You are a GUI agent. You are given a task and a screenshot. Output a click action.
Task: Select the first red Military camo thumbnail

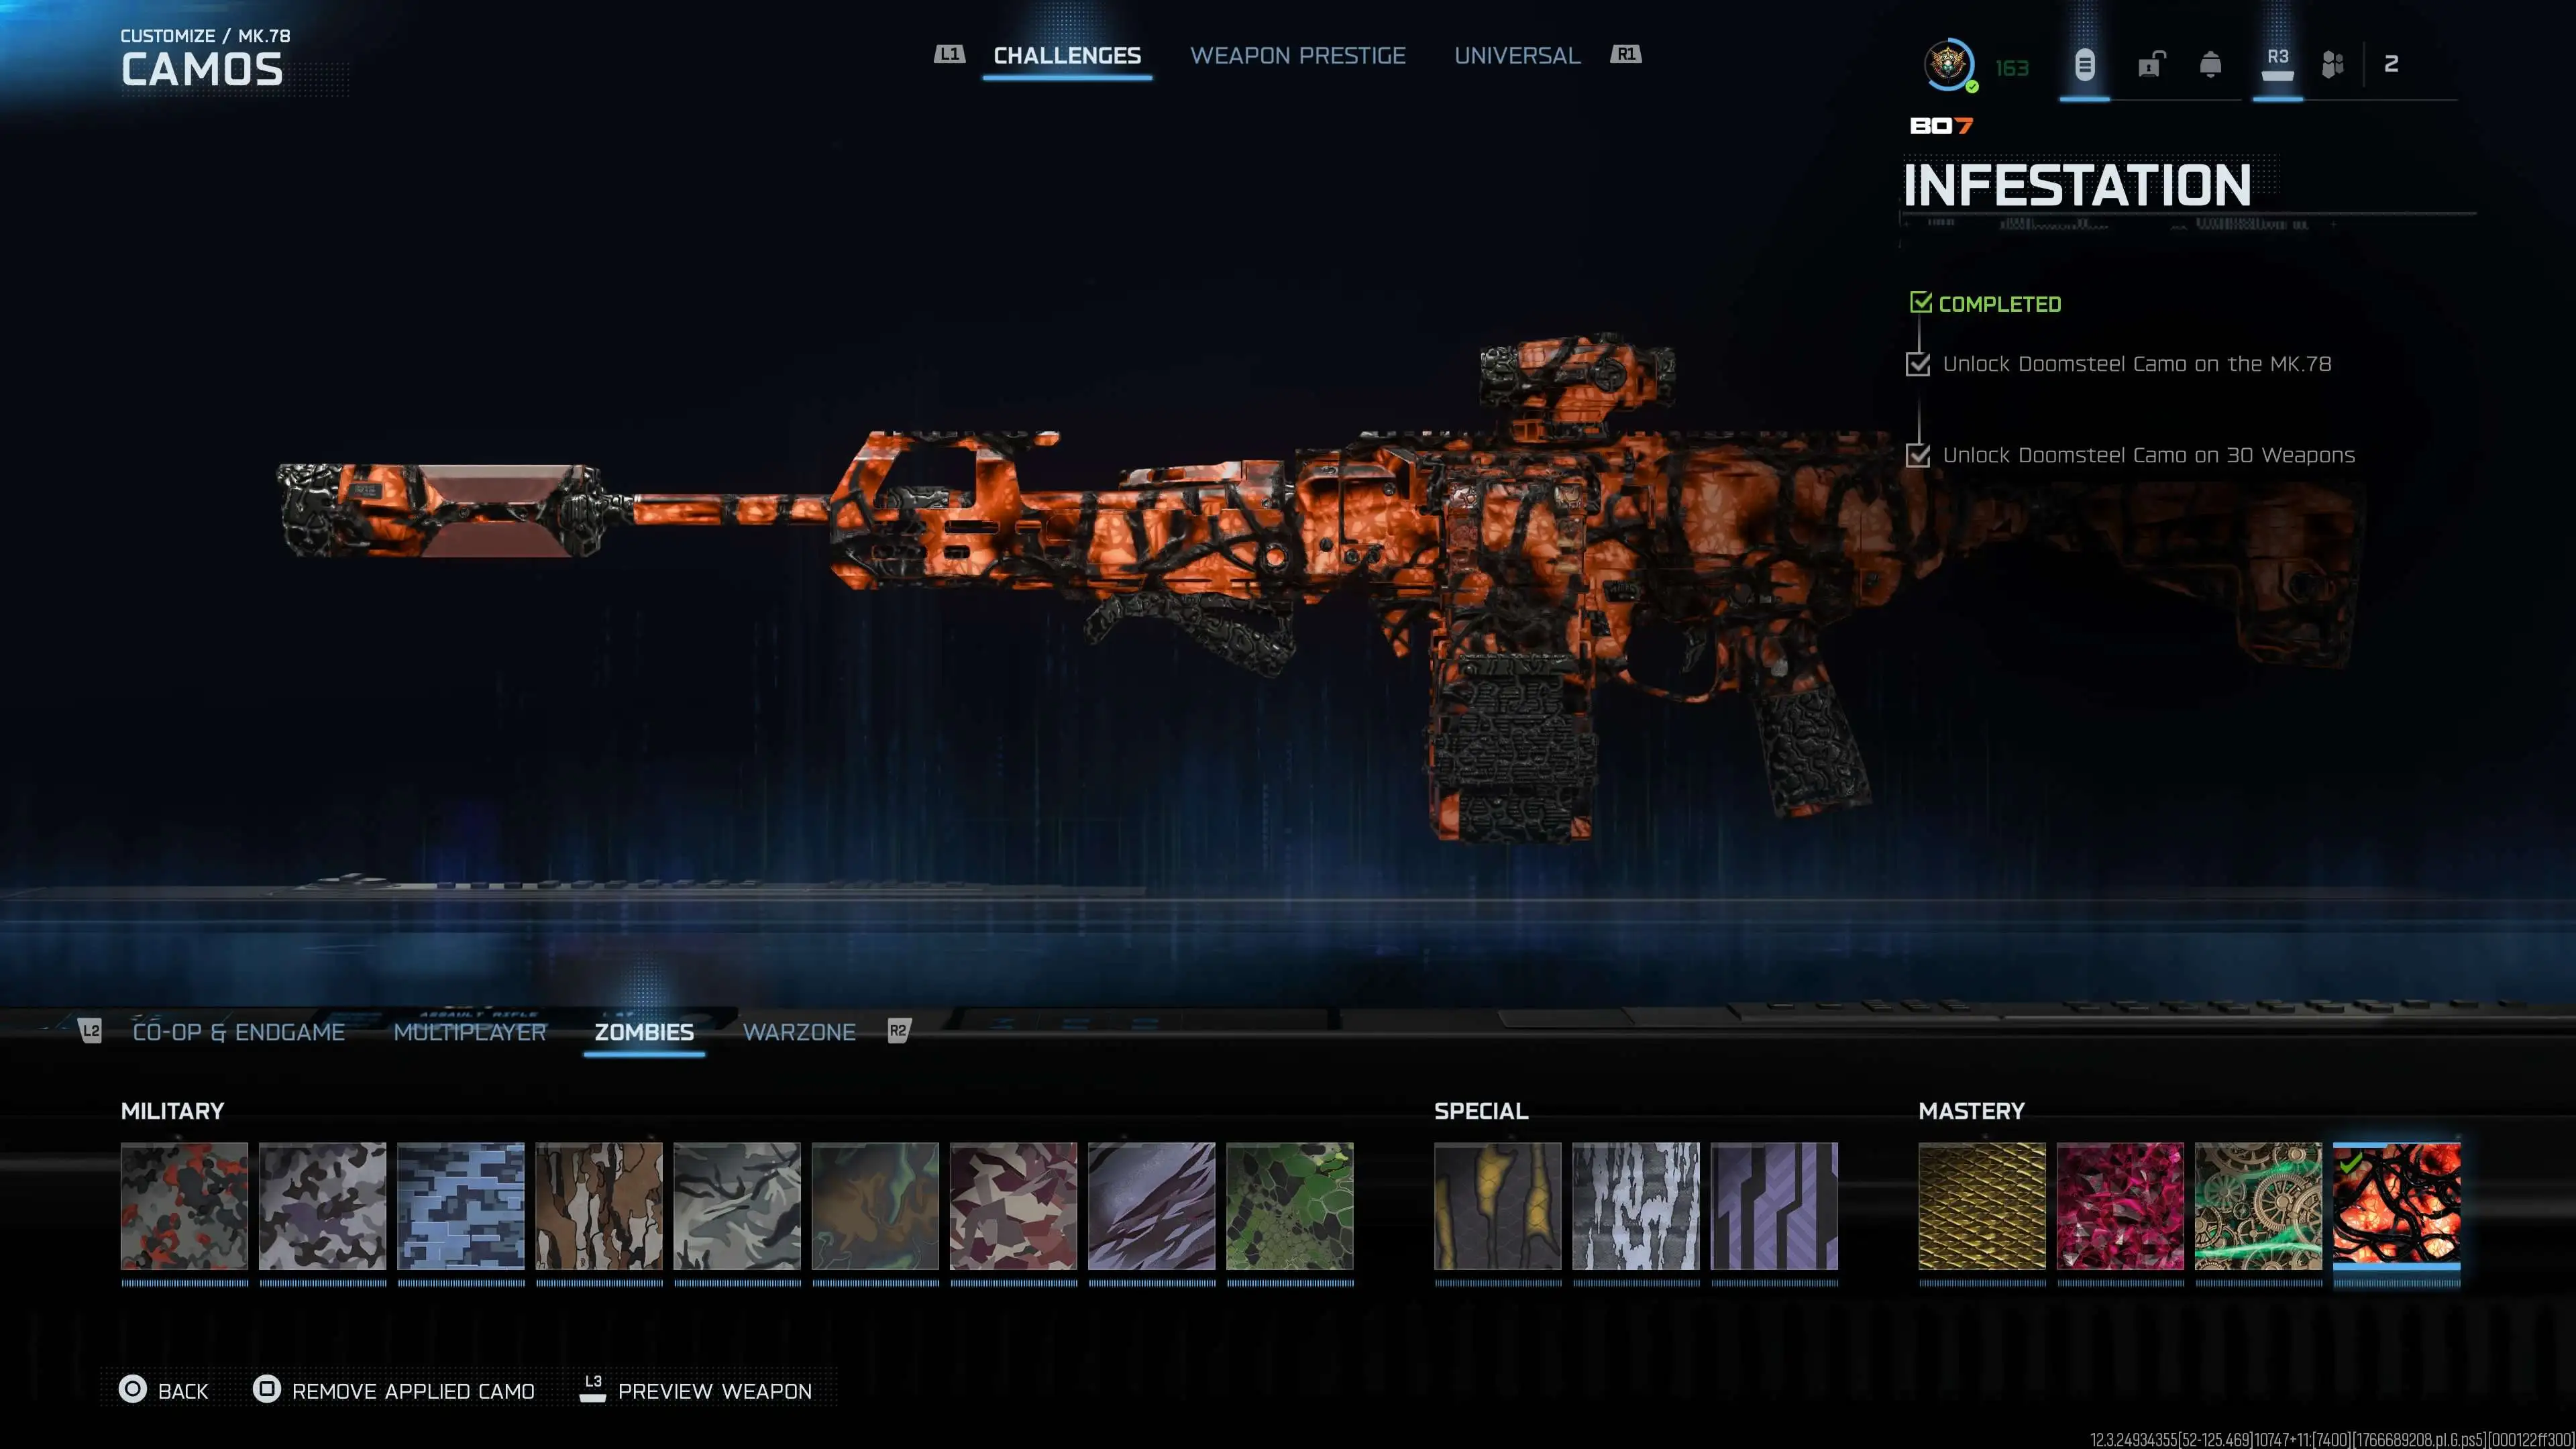(184, 1206)
